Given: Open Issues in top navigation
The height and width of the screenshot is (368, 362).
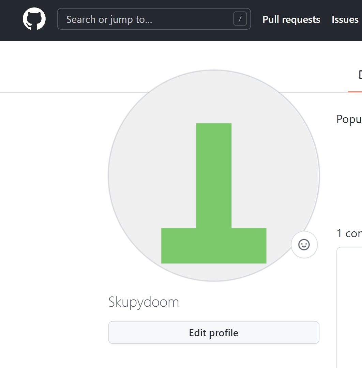Looking at the screenshot, I should pos(345,19).
